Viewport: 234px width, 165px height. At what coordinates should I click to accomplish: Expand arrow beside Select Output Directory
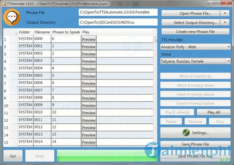pos(225,23)
